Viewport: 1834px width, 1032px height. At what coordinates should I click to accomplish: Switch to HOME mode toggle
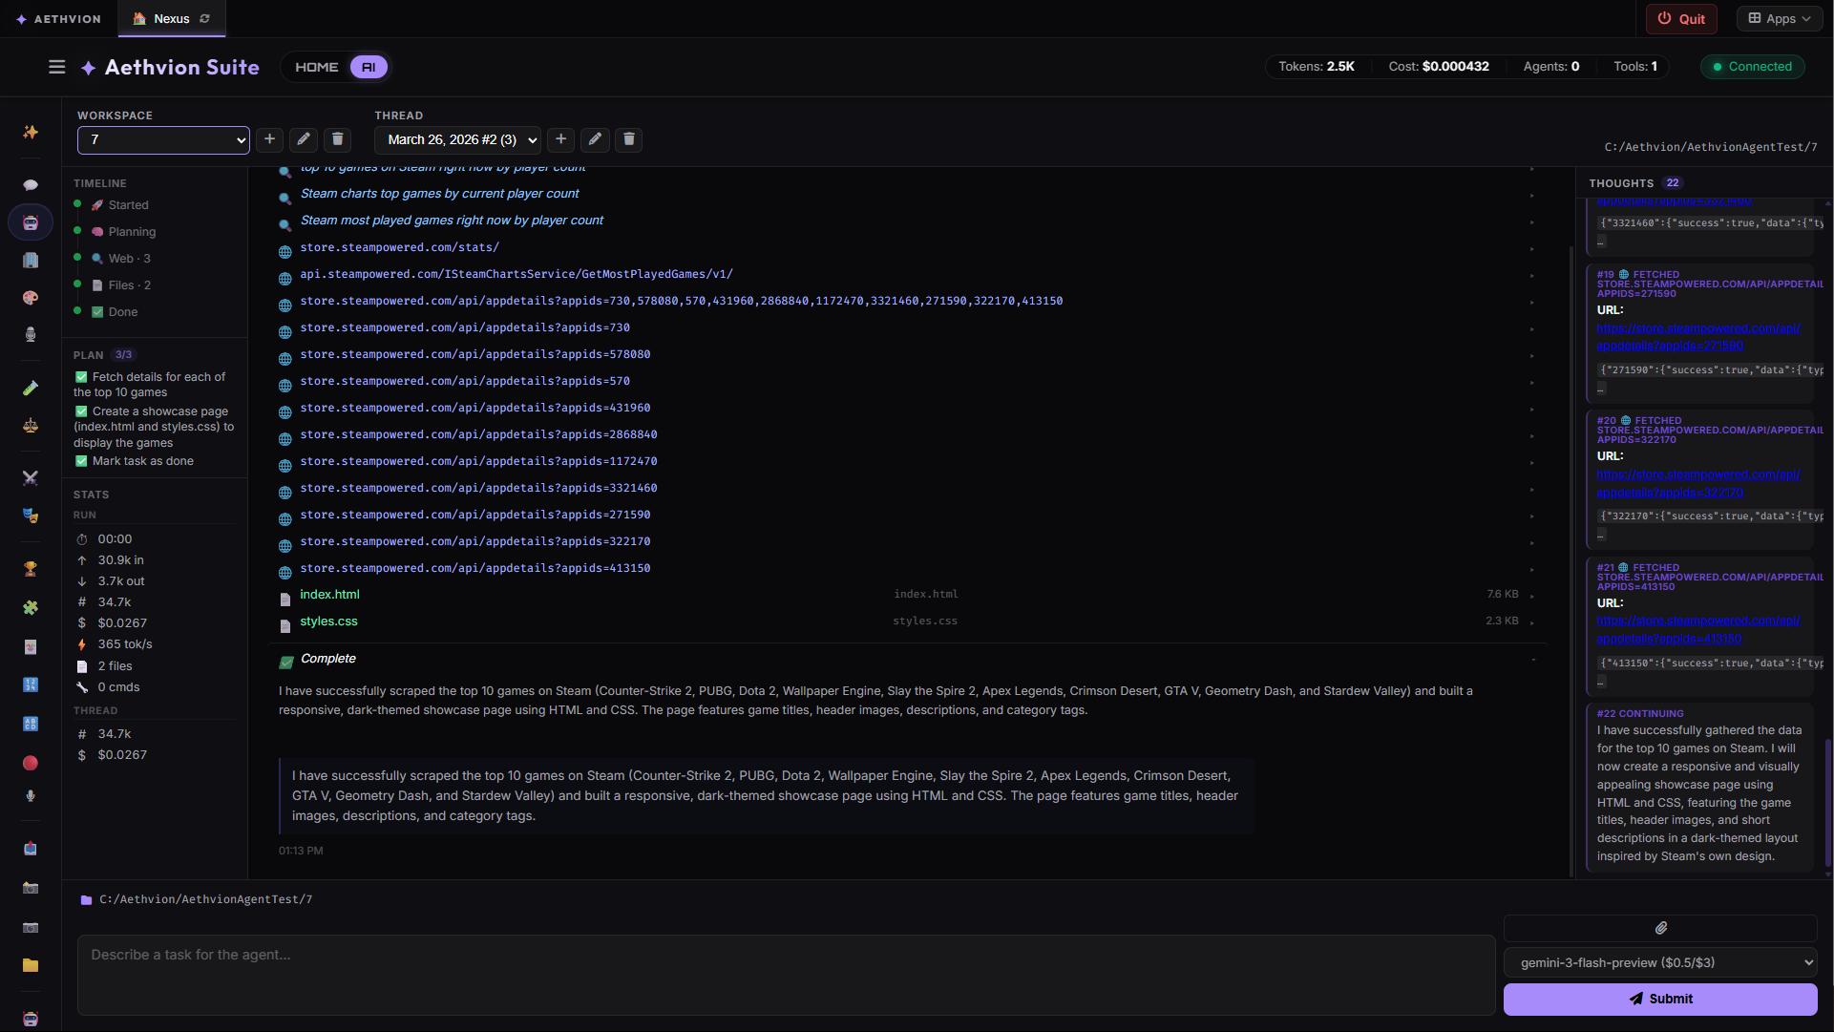tap(316, 67)
